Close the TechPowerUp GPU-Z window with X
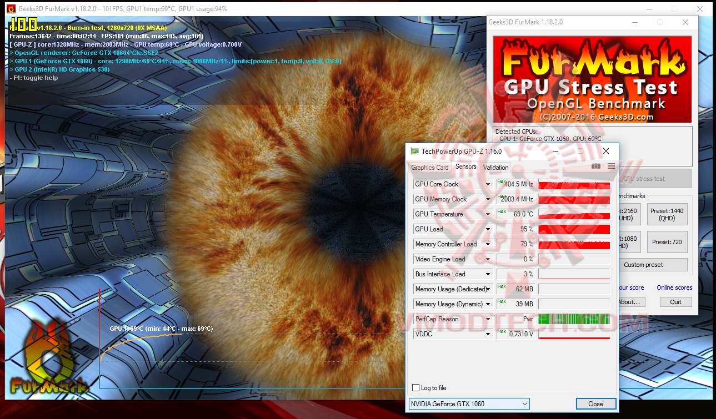This screenshot has width=716, height=419. (606, 151)
